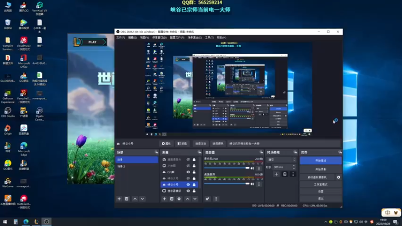Click 启动虚拟摄像机 button
Image resolution: width=402 pixels, height=226 pixels.
coord(317,177)
